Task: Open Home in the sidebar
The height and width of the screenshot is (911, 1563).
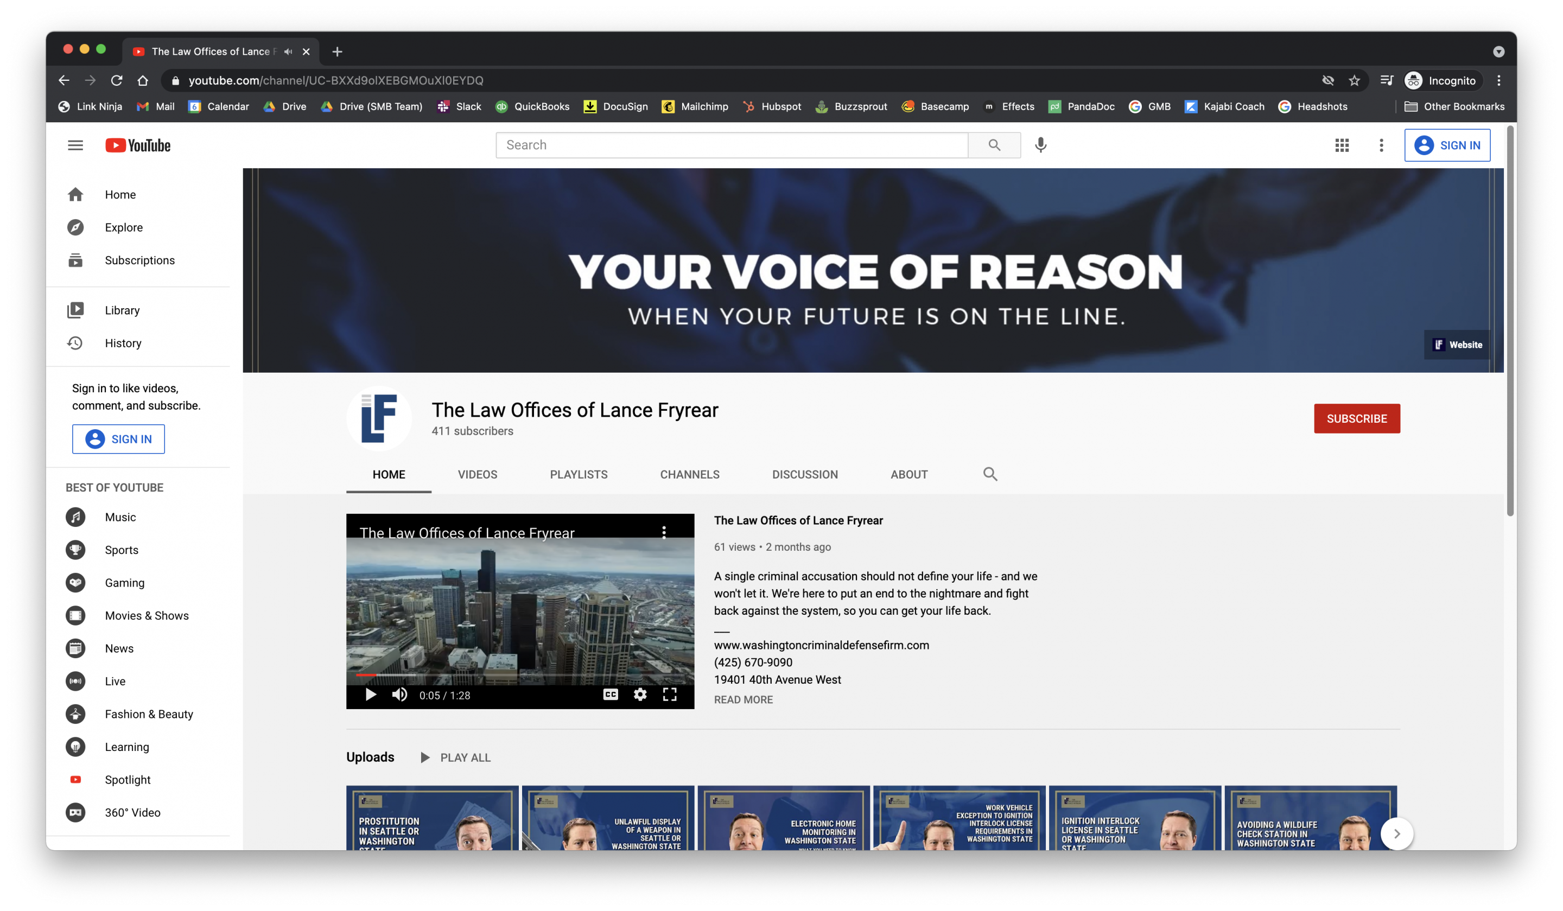Action: point(138,195)
